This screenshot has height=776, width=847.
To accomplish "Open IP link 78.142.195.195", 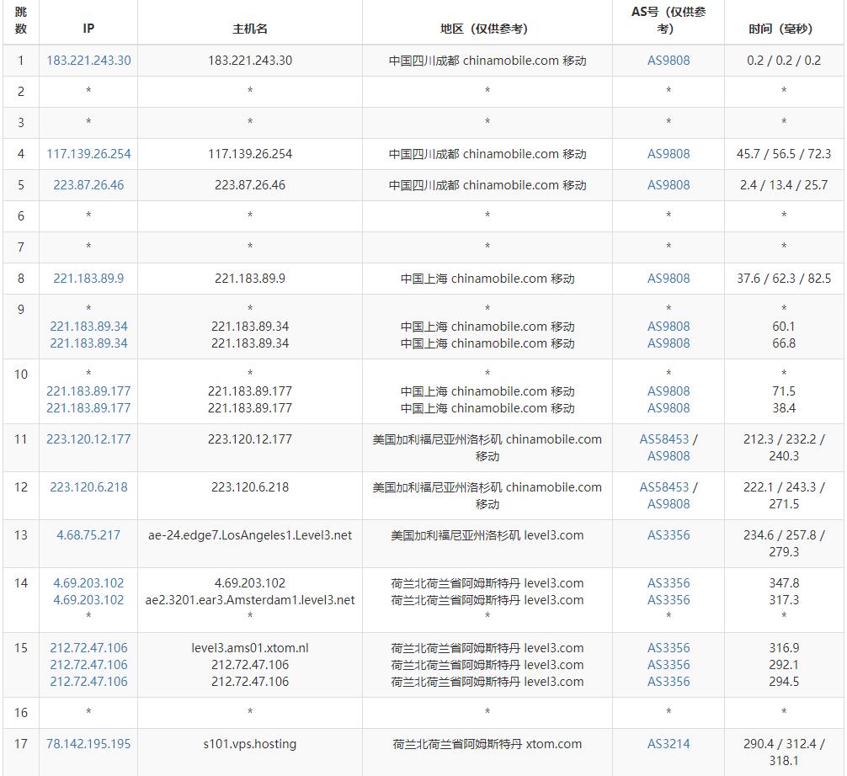I will (x=88, y=744).
